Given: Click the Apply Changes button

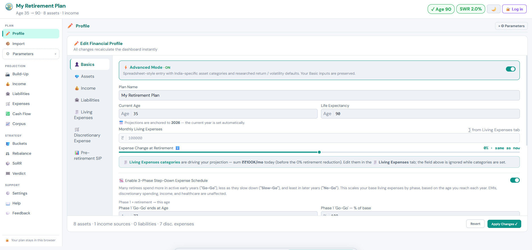Looking at the screenshot, I should coord(504,224).
